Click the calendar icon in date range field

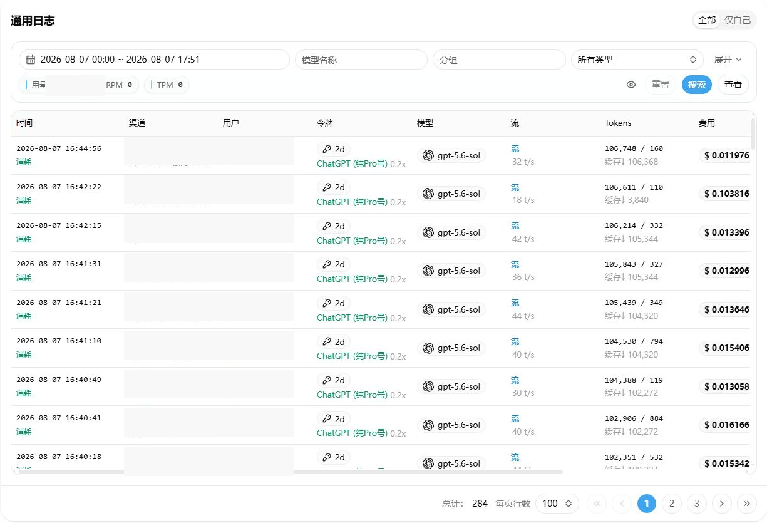tap(30, 60)
